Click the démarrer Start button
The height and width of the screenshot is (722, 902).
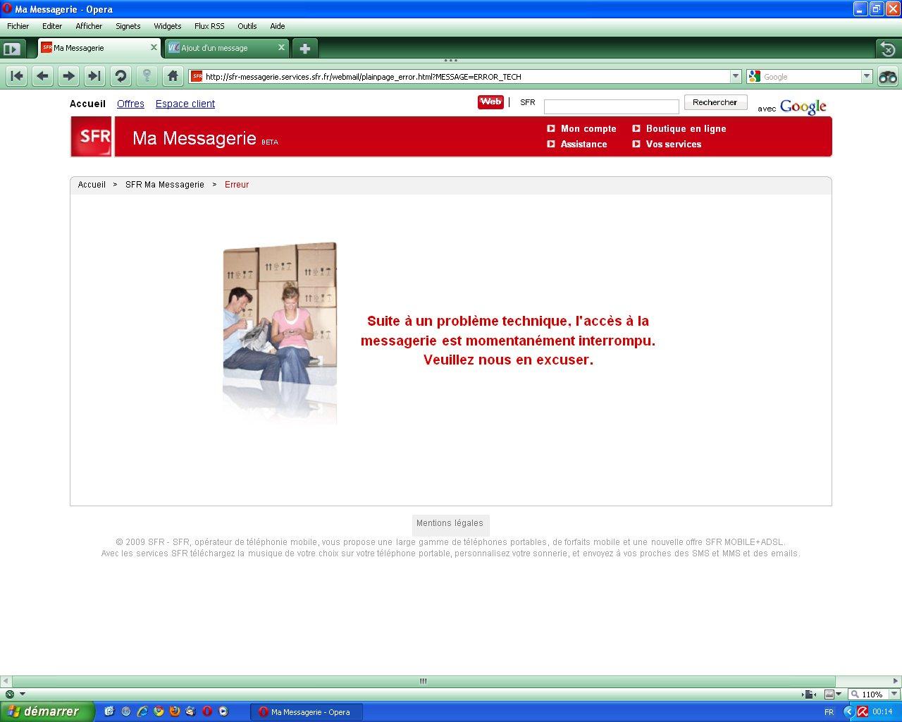click(47, 711)
